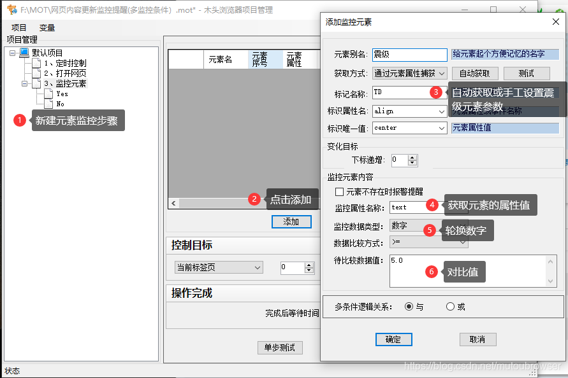Select the 3、监控元素 step
This screenshot has height=378, width=568.
pyautogui.click(x=65, y=83)
